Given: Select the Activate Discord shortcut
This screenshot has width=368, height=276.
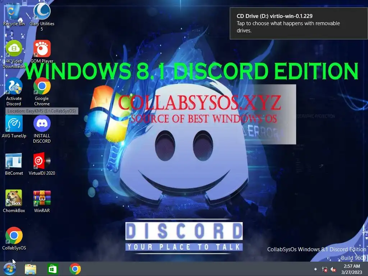Looking at the screenshot, I should 14,92.
